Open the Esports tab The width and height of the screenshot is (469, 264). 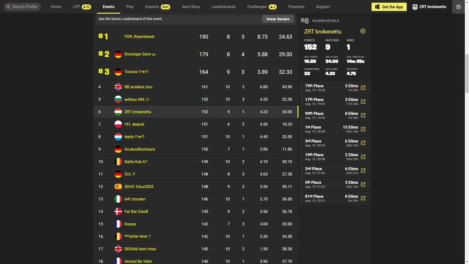(158, 7)
